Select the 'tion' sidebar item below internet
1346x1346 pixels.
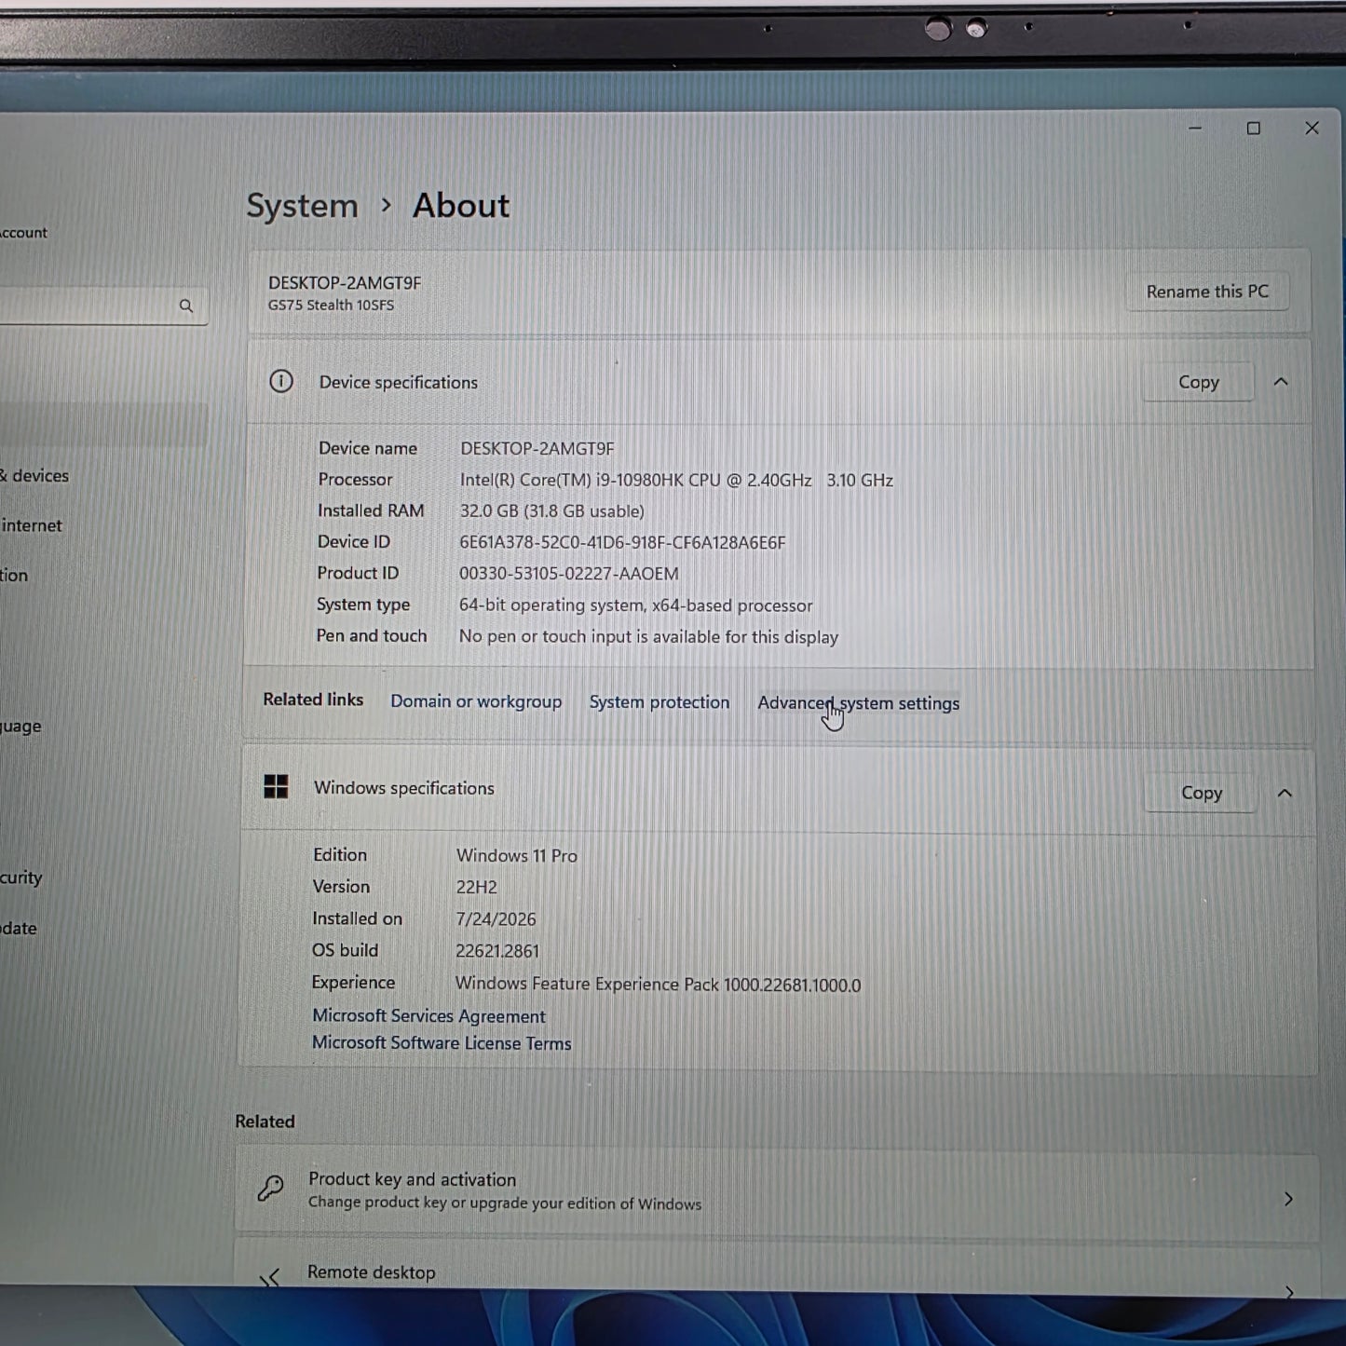pyautogui.click(x=14, y=576)
